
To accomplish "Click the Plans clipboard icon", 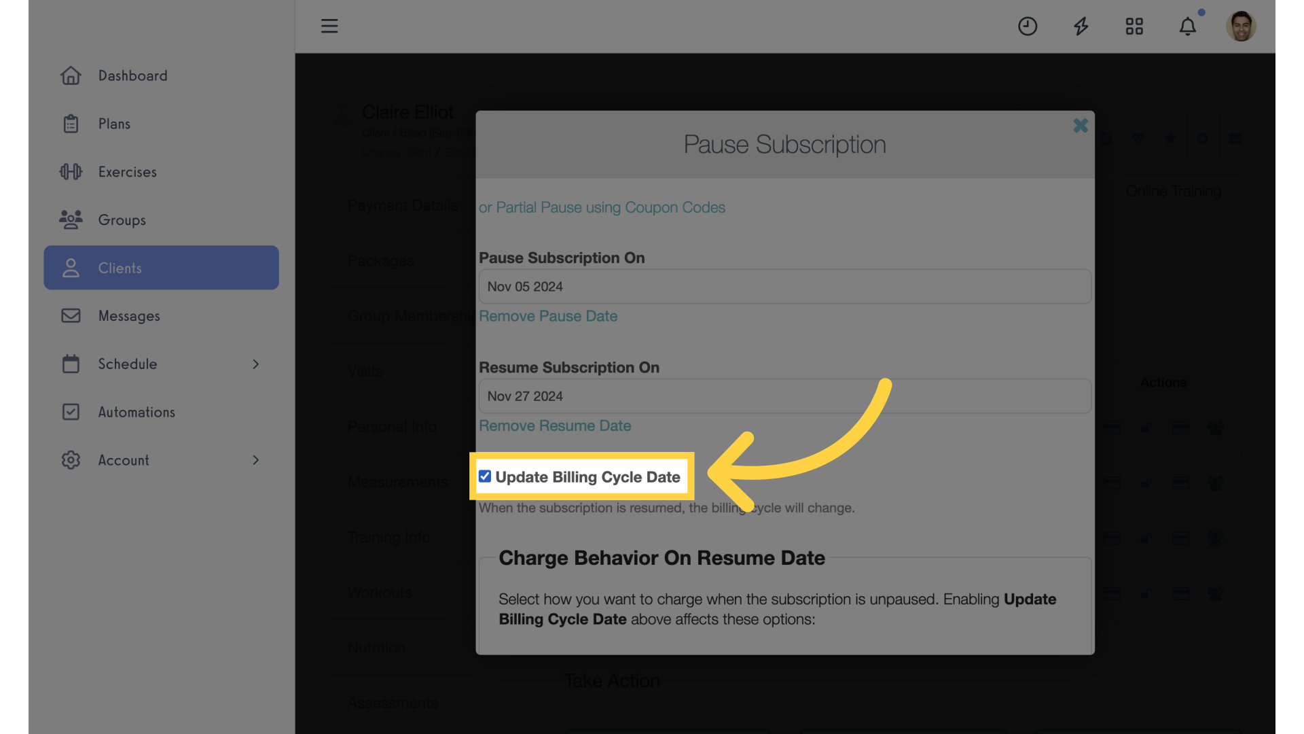I will (x=71, y=124).
